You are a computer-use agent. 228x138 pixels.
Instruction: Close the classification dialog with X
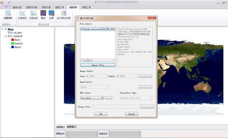pos(152,18)
